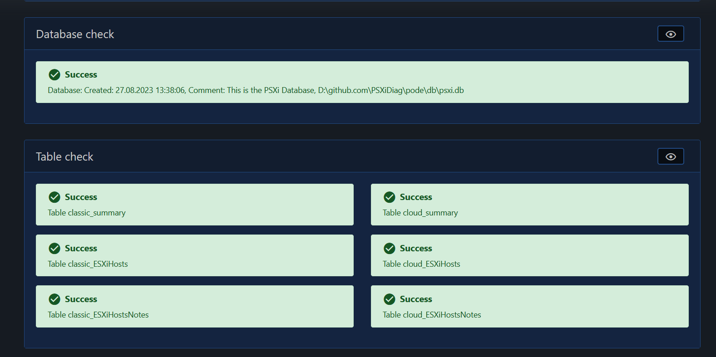Screen dimensions: 716x357
Task: Click Success label above Table classic_summary
Action: coord(81,197)
